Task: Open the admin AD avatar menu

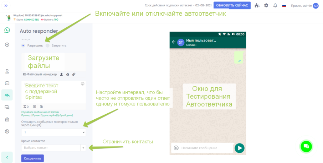Action: click(x=316, y=6)
